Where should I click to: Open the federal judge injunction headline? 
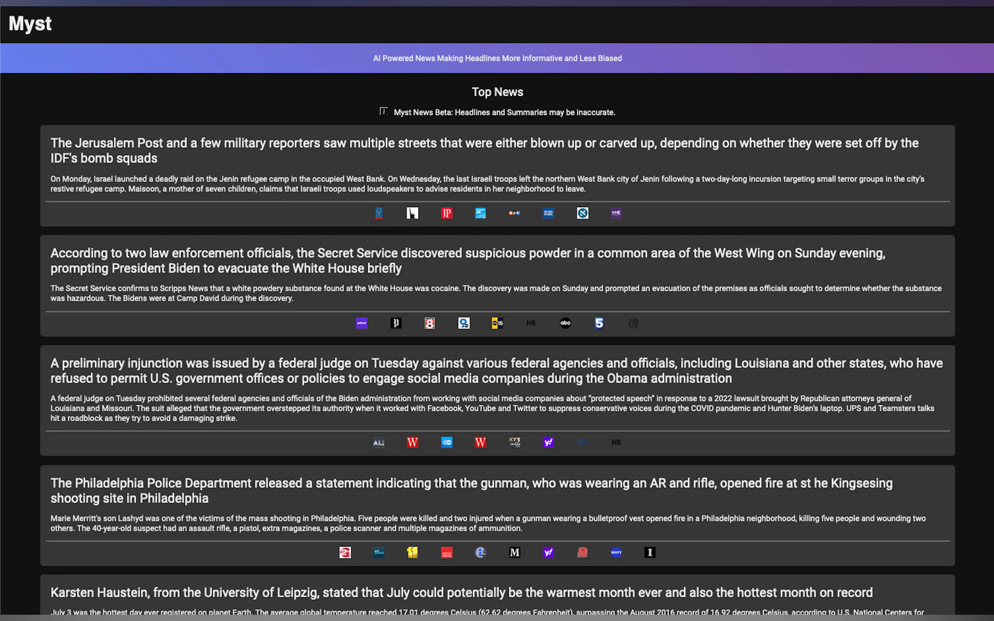click(x=496, y=370)
